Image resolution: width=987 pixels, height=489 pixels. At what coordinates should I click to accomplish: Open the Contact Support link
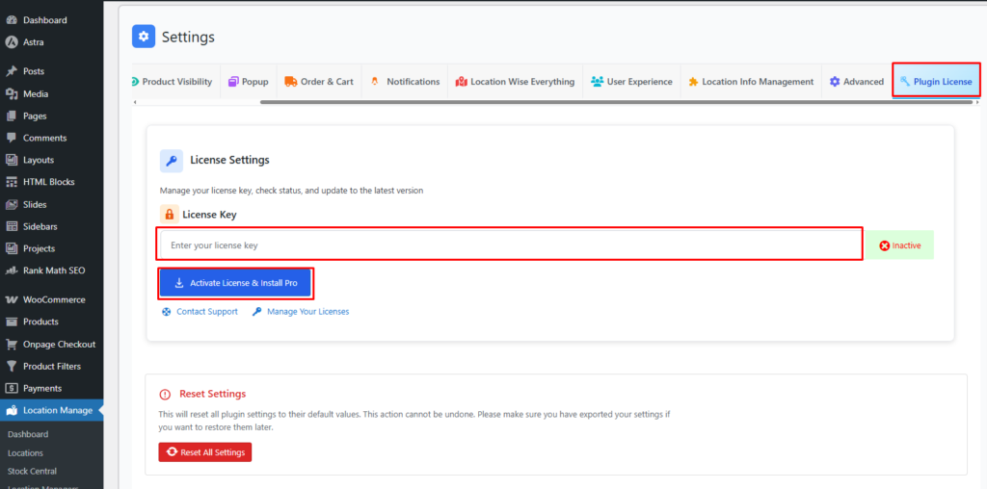(200, 312)
